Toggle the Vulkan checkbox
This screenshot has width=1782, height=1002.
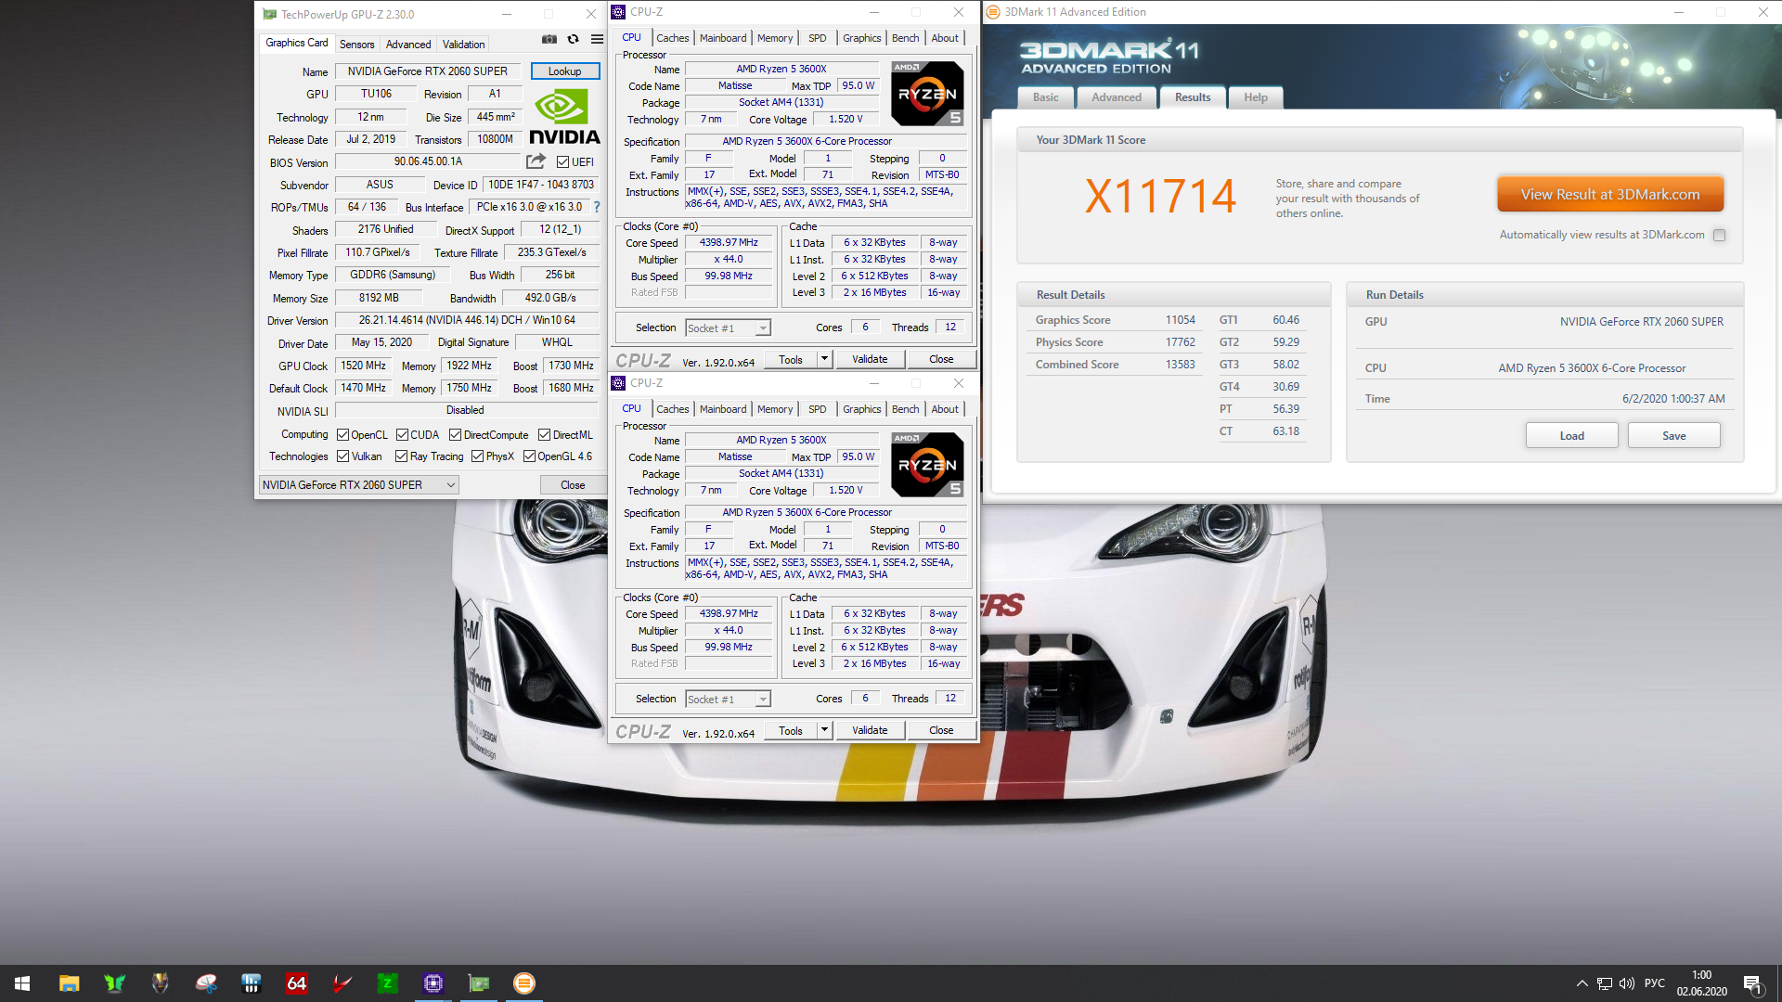342,456
